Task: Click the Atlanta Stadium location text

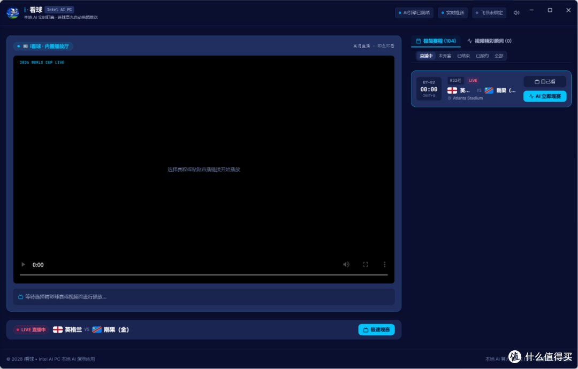Action: [x=467, y=98]
